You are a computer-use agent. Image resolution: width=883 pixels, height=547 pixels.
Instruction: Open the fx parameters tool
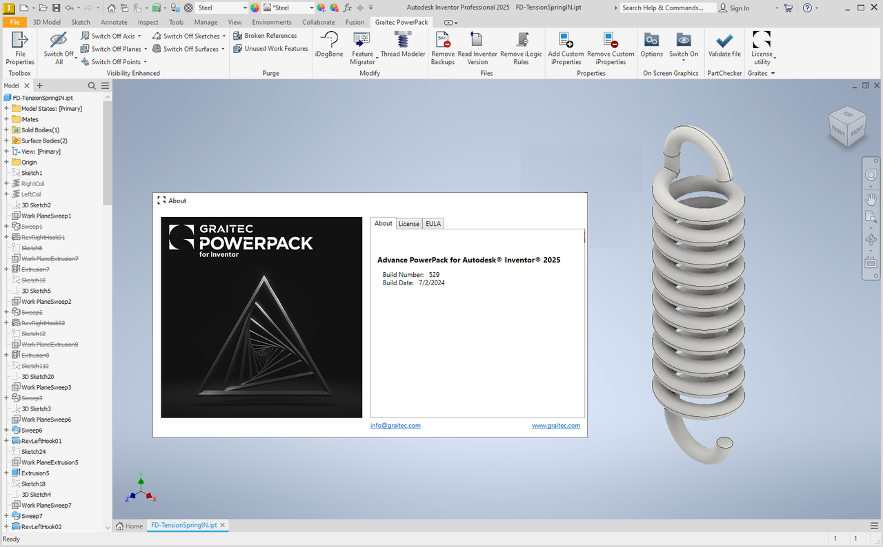tap(348, 8)
